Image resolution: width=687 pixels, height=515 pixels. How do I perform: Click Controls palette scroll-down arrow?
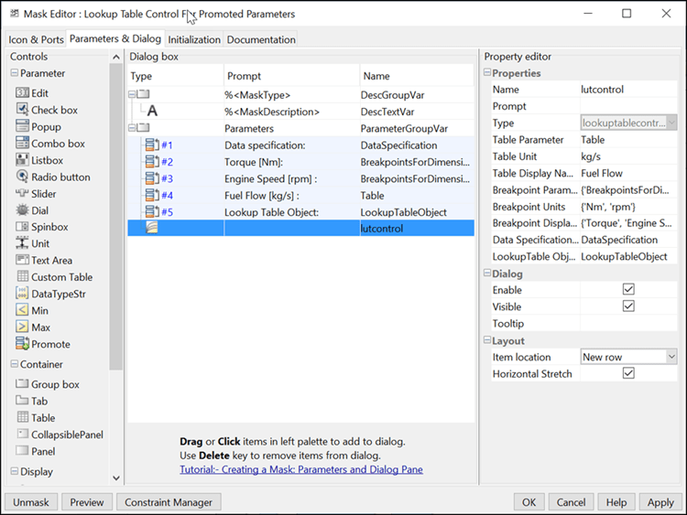pos(116,477)
